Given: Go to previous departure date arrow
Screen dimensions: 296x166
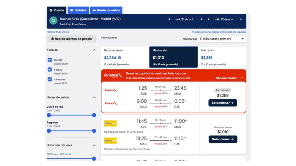Looking at the screenshot, I should pos(169,19).
